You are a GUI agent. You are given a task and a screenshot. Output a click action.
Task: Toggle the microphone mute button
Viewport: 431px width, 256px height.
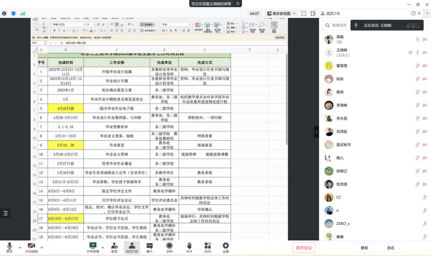[9, 248]
